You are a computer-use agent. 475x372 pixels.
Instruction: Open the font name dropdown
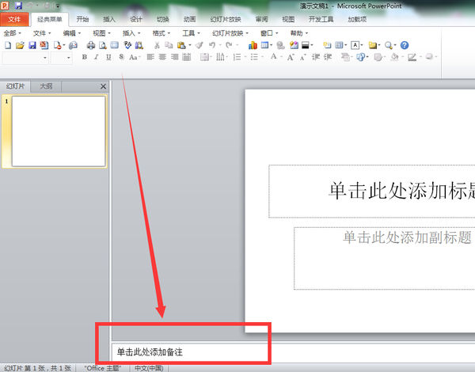pyautogui.click(x=45, y=58)
